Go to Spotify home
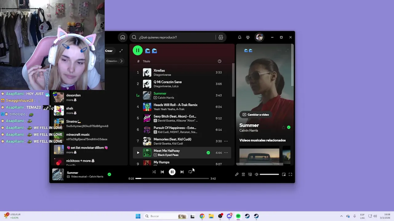The height and width of the screenshot is (221, 394). click(123, 37)
